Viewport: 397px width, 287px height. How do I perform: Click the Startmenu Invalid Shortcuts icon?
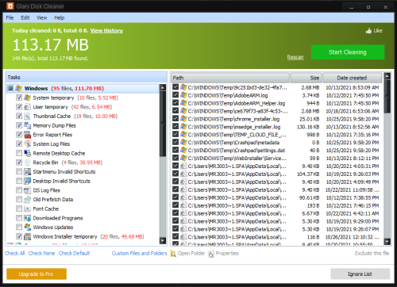(28, 172)
